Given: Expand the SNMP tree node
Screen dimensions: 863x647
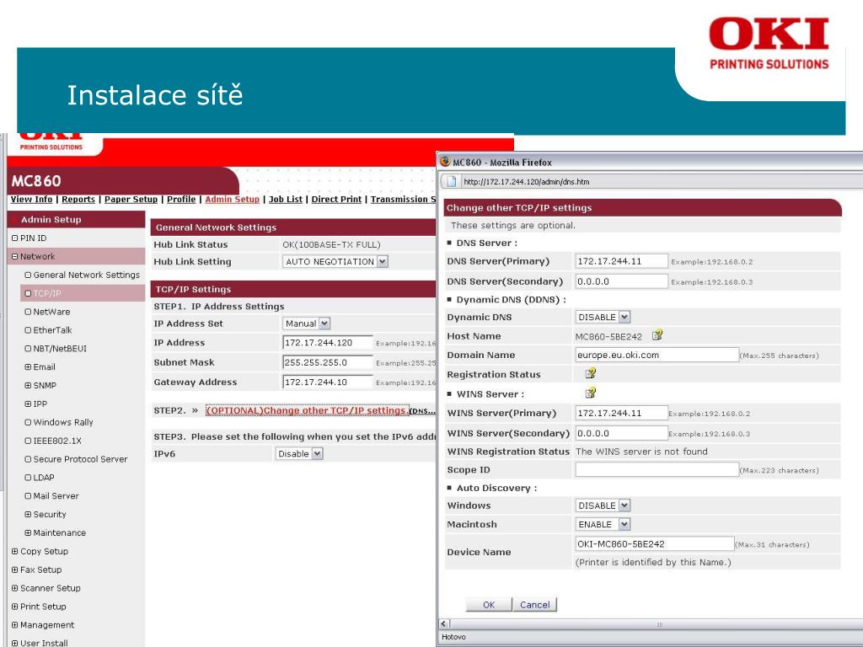Looking at the screenshot, I should tap(28, 385).
